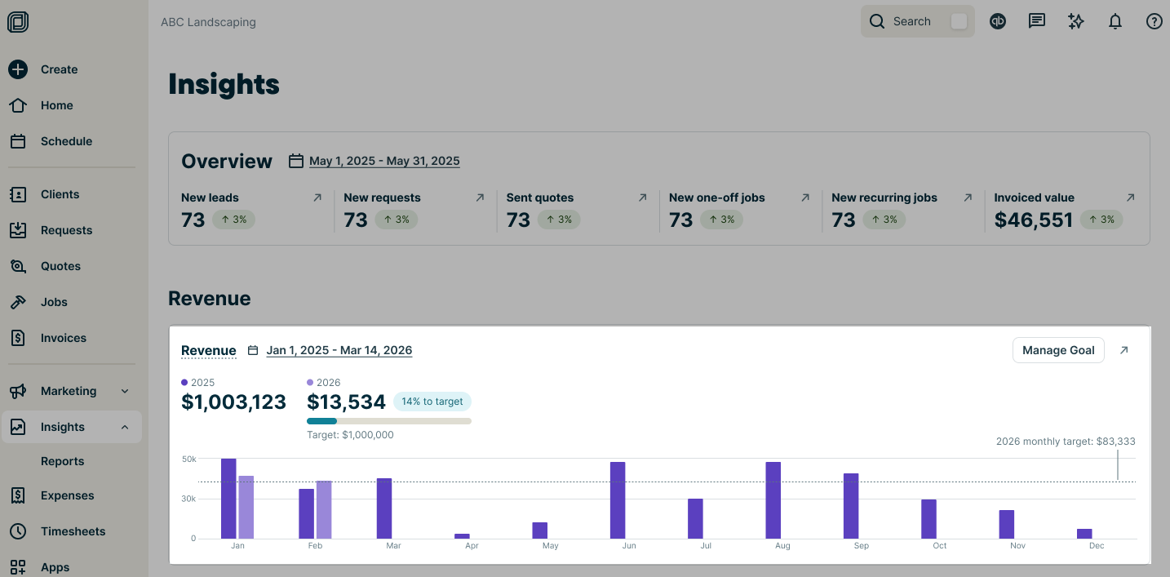Screen dimensions: 1170x577
Task: Open the Create menu with the plus icon
Action: [17, 69]
